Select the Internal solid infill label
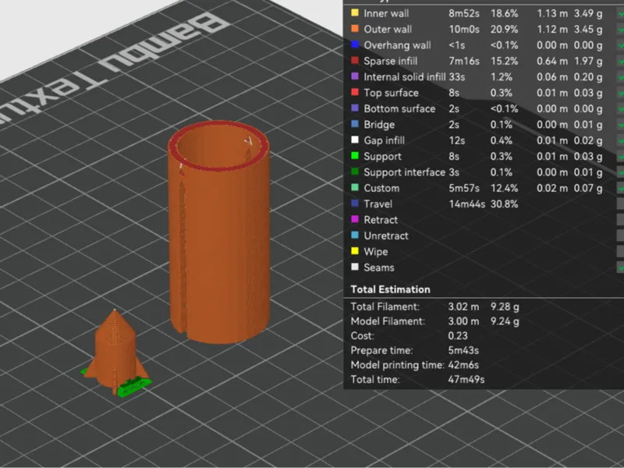The width and height of the screenshot is (624, 468). [x=404, y=76]
